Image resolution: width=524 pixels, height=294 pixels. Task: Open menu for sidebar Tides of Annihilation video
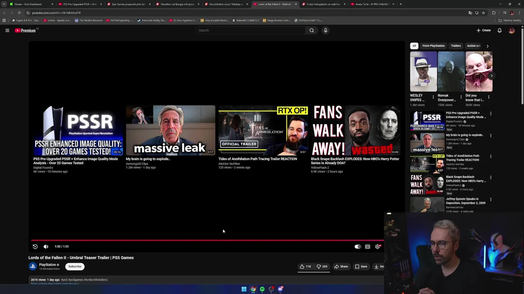491,156
